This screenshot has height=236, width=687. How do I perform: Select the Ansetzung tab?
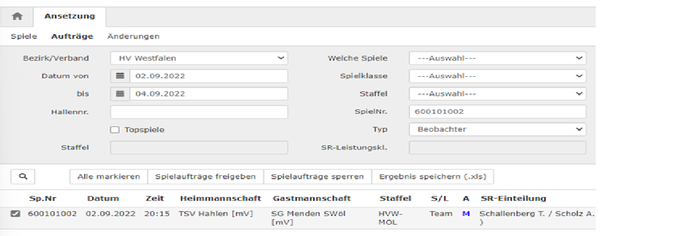70,17
